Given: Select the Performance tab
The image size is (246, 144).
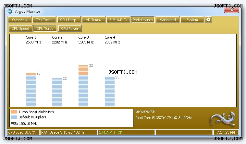Looking at the screenshot, I should [143, 20].
